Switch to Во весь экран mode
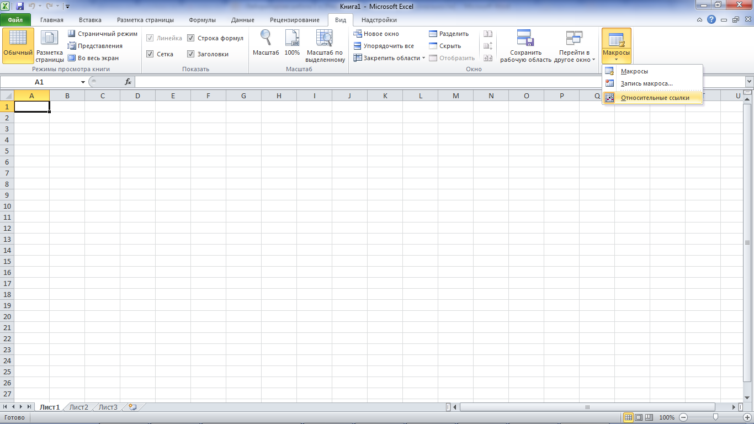The image size is (754, 424). pyautogui.click(x=93, y=58)
